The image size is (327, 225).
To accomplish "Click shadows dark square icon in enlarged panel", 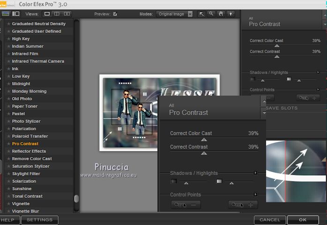I will pyautogui.click(x=174, y=181).
